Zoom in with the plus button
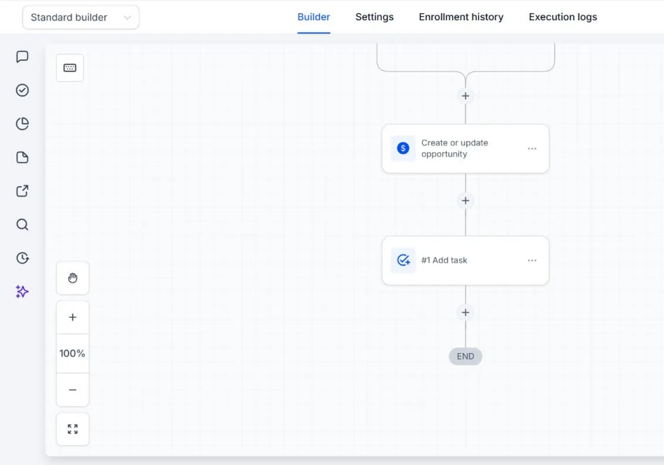Image resolution: width=664 pixels, height=465 pixels. 73,317
